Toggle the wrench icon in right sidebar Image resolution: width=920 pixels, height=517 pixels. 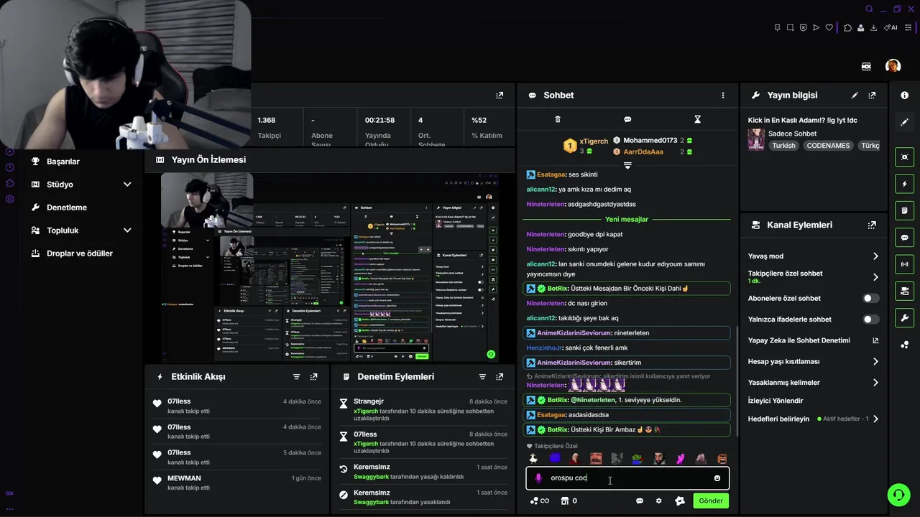coord(904,317)
